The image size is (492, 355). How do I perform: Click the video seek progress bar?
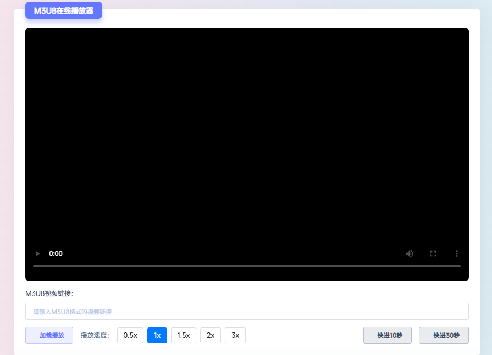246,266
